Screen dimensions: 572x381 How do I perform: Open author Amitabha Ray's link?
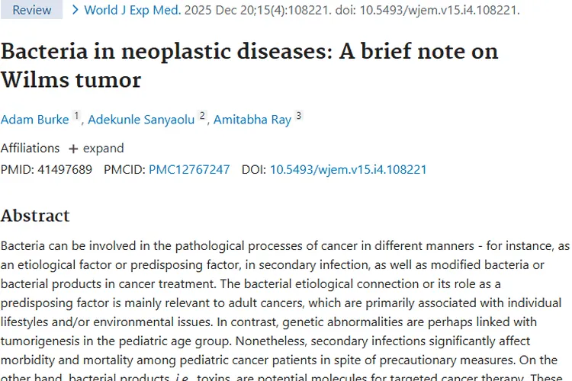click(x=252, y=120)
